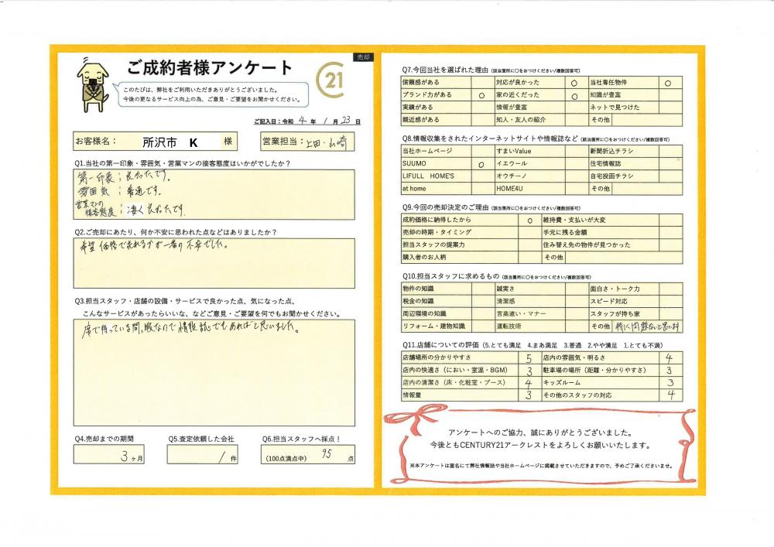
Task: Click the score for 店内の快適さ
Action: coord(530,371)
